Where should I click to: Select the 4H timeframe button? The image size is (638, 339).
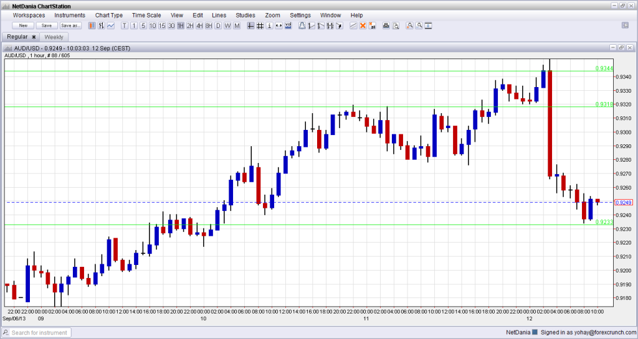[x=199, y=26]
